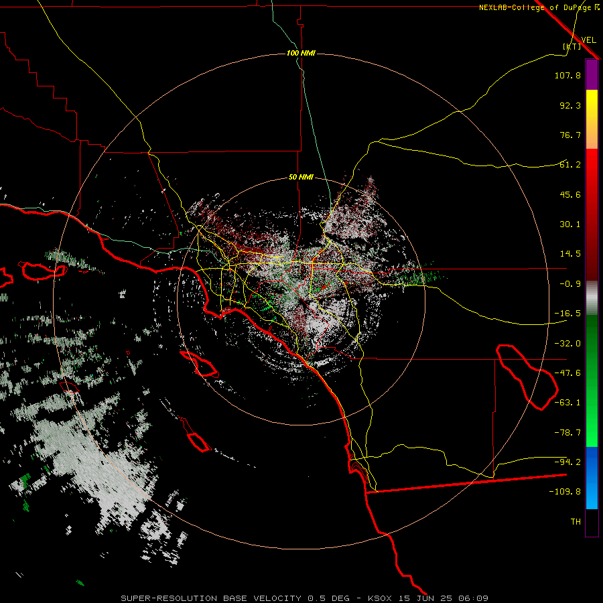The width and height of the screenshot is (603, 603).
Task: Click the 100 NMI range ring label
Action: [301, 53]
